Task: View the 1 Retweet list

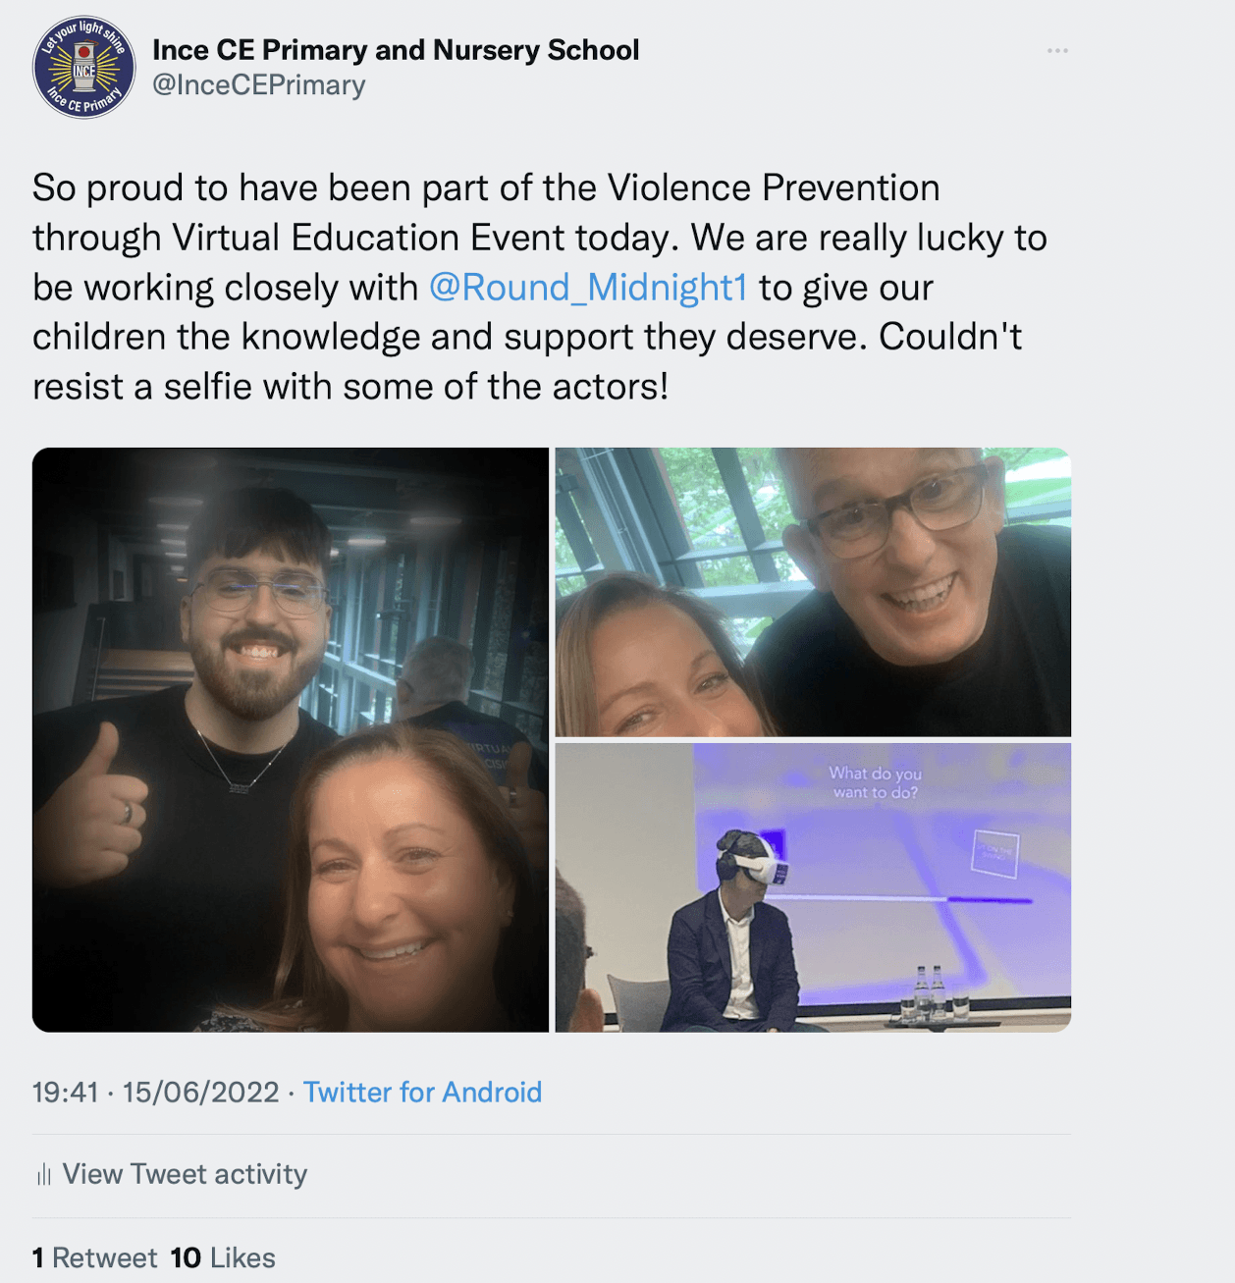Action: 94,1257
